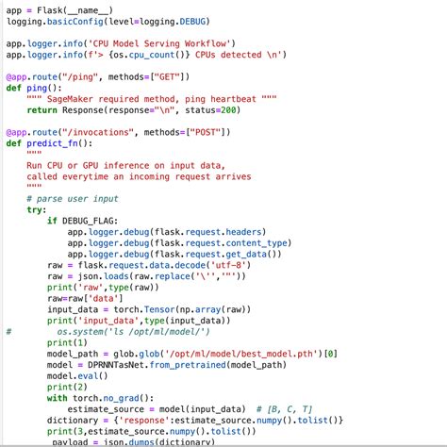
Task: Click the '# parse user input' comment
Action: click(x=73, y=199)
